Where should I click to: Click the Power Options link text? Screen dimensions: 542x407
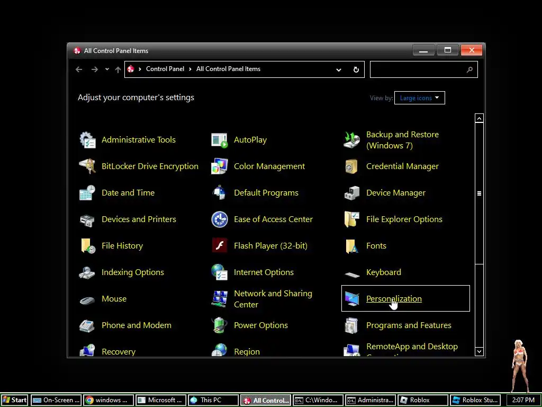(261, 325)
